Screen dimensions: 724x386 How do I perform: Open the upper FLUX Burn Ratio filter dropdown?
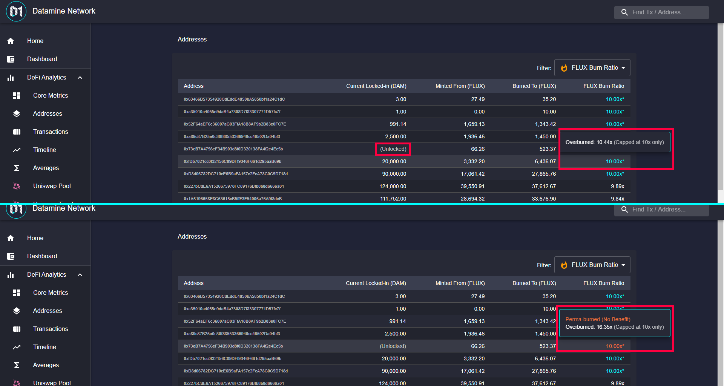592,68
